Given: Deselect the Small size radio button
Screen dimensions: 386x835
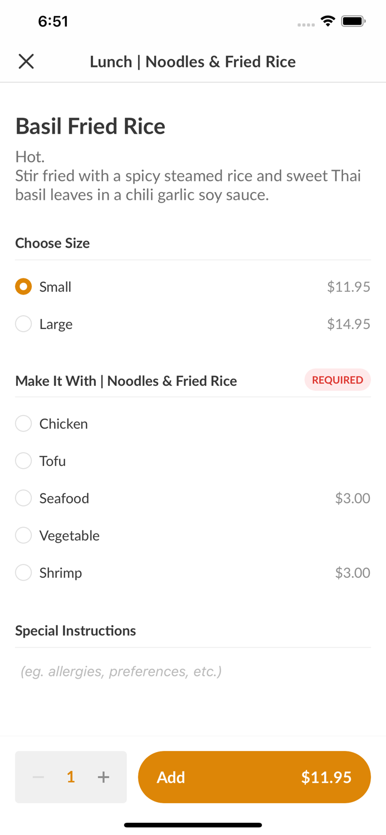Looking at the screenshot, I should pos(23,286).
